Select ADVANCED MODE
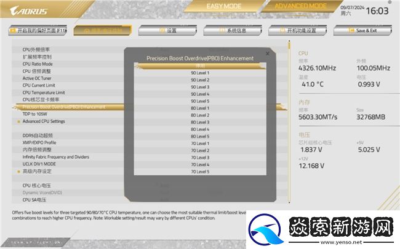Viewport: 400px width, 249px height. click(x=300, y=6)
